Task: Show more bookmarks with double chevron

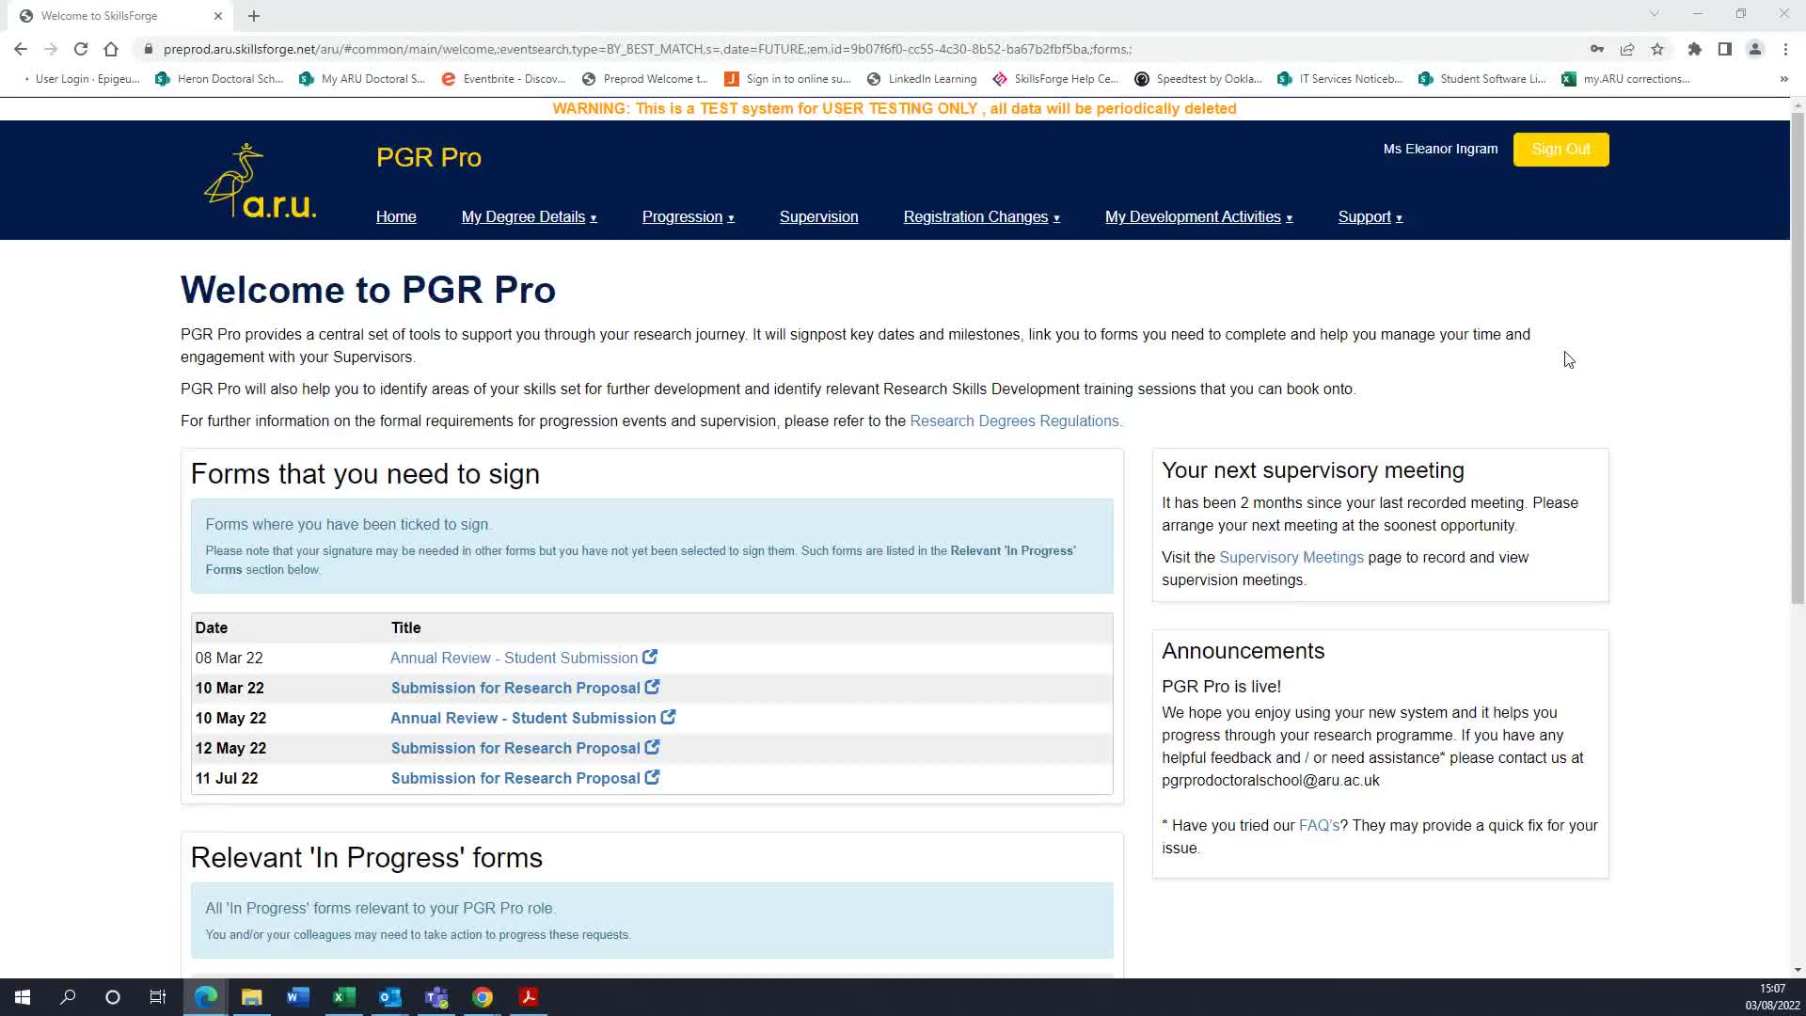Action: tap(1783, 79)
